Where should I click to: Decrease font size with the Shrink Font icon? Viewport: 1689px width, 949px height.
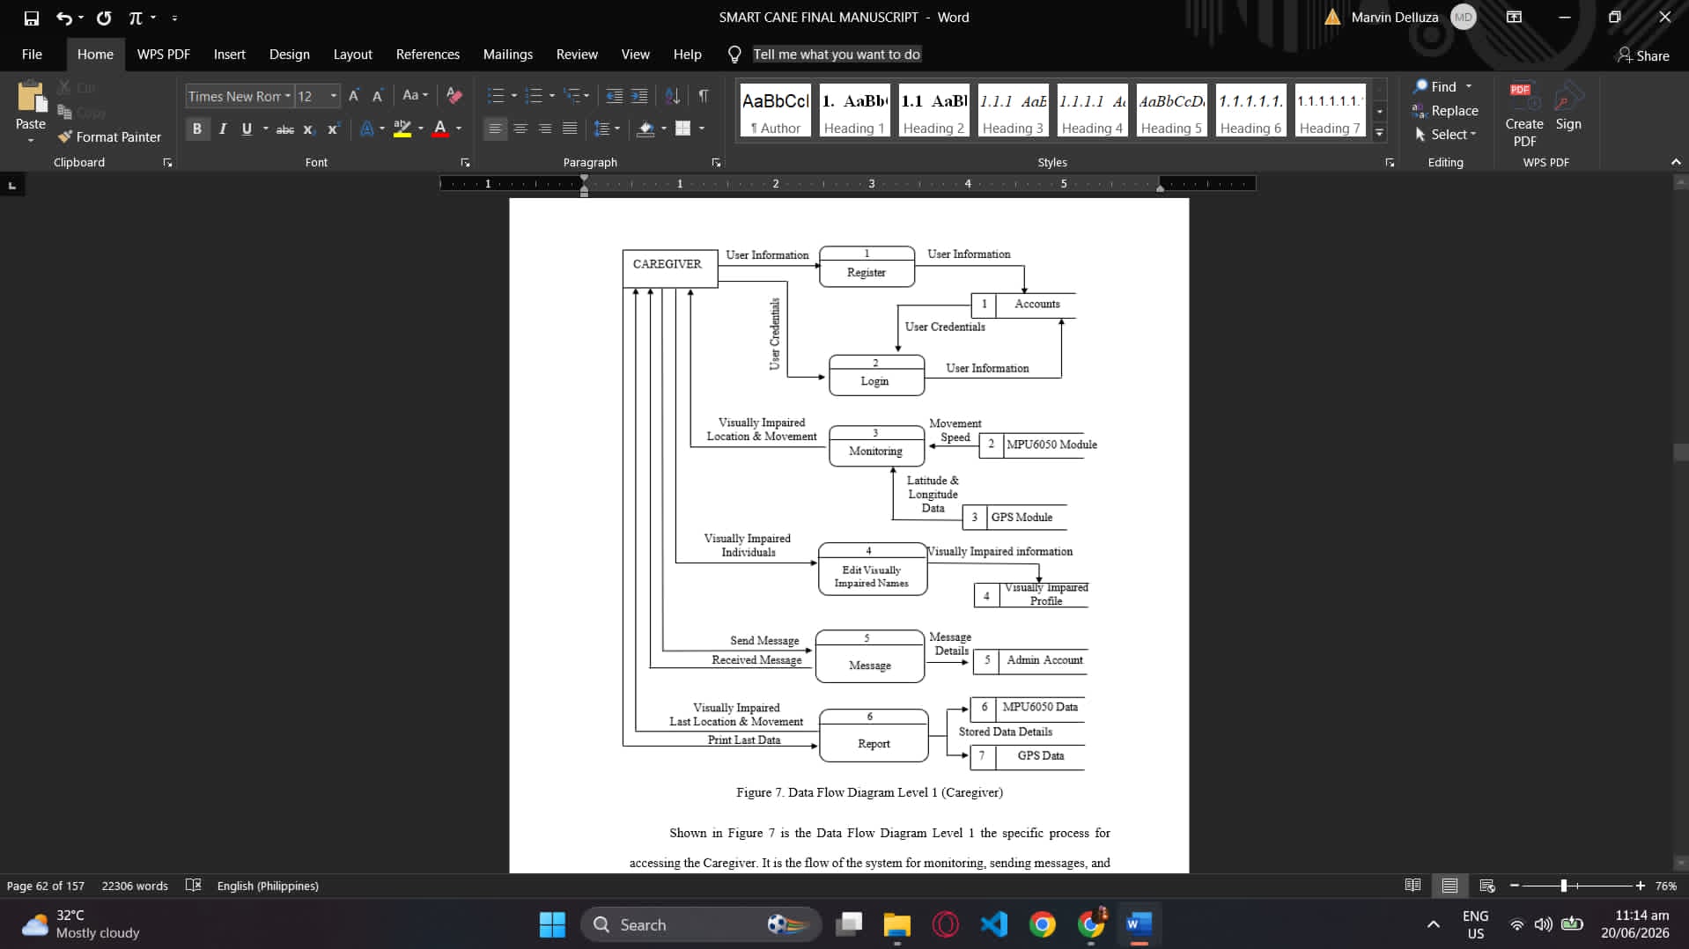point(377,96)
